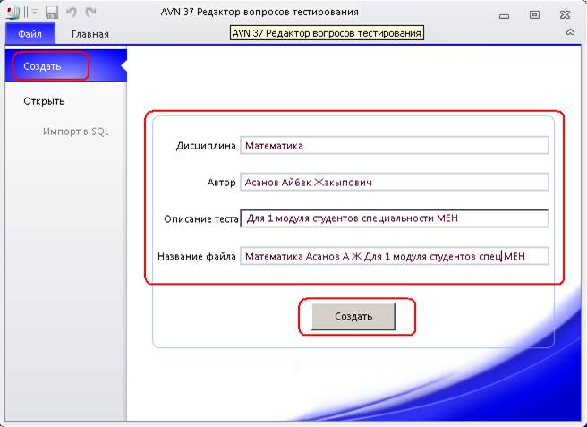Maximize the AVN 37 window

click(x=534, y=14)
